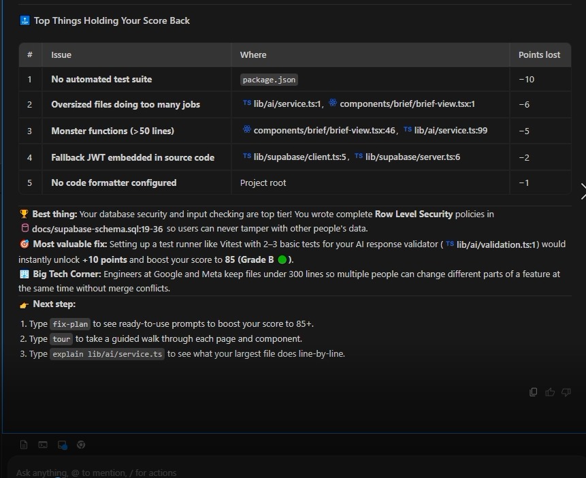
Task: Click the 'Issue' column header
Action: point(61,55)
